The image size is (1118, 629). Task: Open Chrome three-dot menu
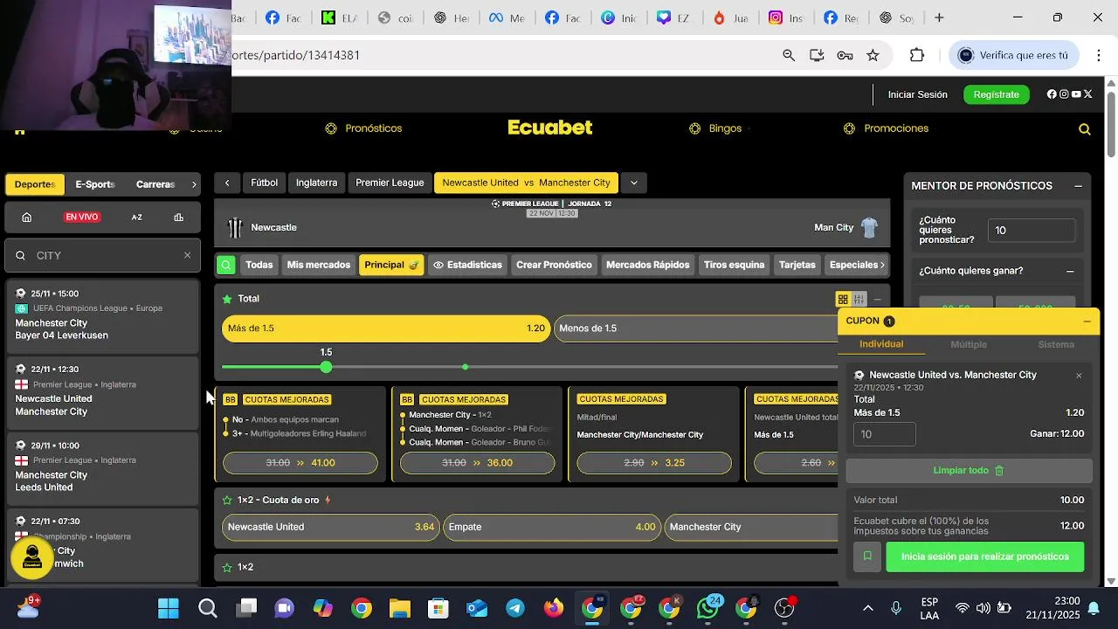(1099, 55)
